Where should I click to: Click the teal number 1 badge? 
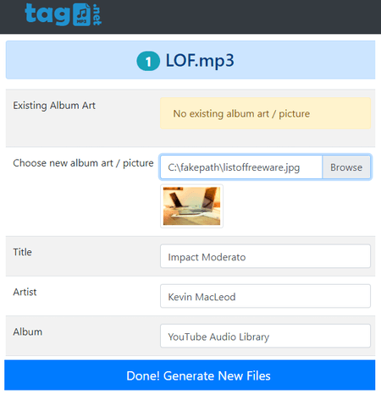[x=148, y=61]
